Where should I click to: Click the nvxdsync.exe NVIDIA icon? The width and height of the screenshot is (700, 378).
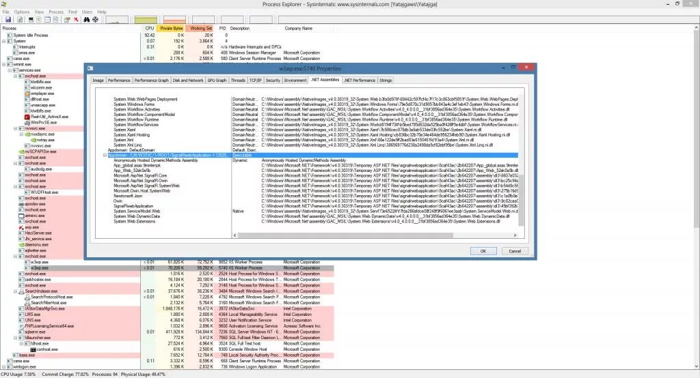tap(27, 134)
